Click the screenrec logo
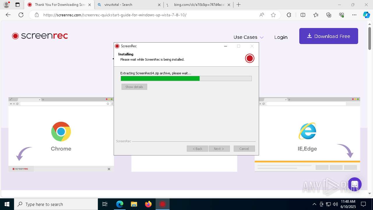Image resolution: width=373 pixels, height=210 pixels. tap(40, 36)
